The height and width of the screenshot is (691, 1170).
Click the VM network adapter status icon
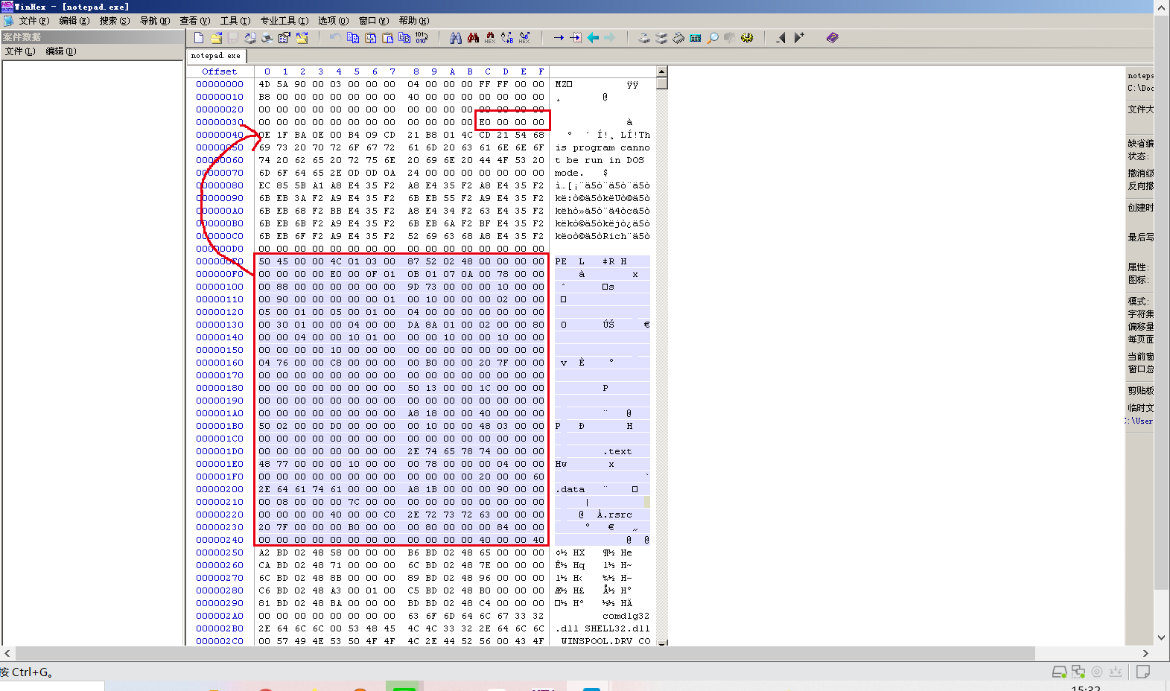1078,672
